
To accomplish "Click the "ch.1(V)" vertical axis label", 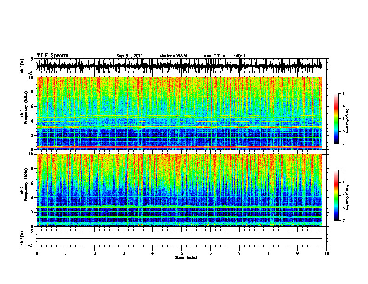I will 22,66.
